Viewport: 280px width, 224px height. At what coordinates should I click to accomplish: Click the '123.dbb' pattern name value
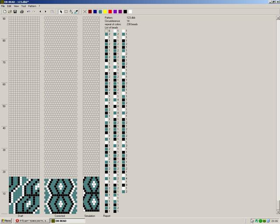click(131, 17)
